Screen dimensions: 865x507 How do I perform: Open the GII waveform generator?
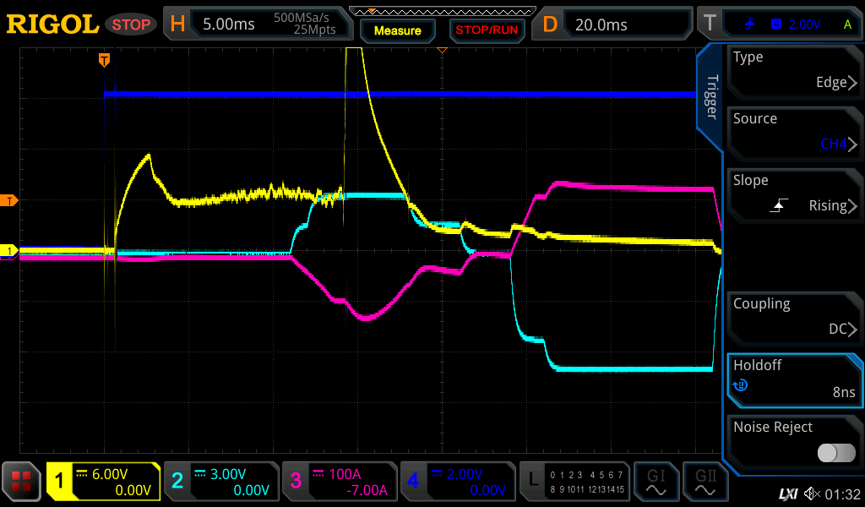[x=705, y=482]
